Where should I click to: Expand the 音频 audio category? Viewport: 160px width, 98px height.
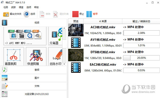coord(34,70)
